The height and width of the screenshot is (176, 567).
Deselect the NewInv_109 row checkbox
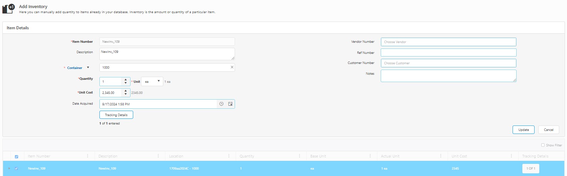(x=17, y=169)
